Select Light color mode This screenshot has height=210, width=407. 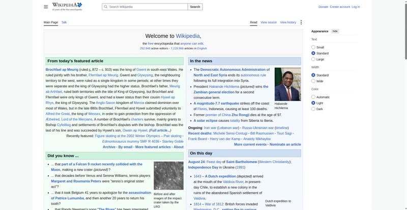point(313,103)
